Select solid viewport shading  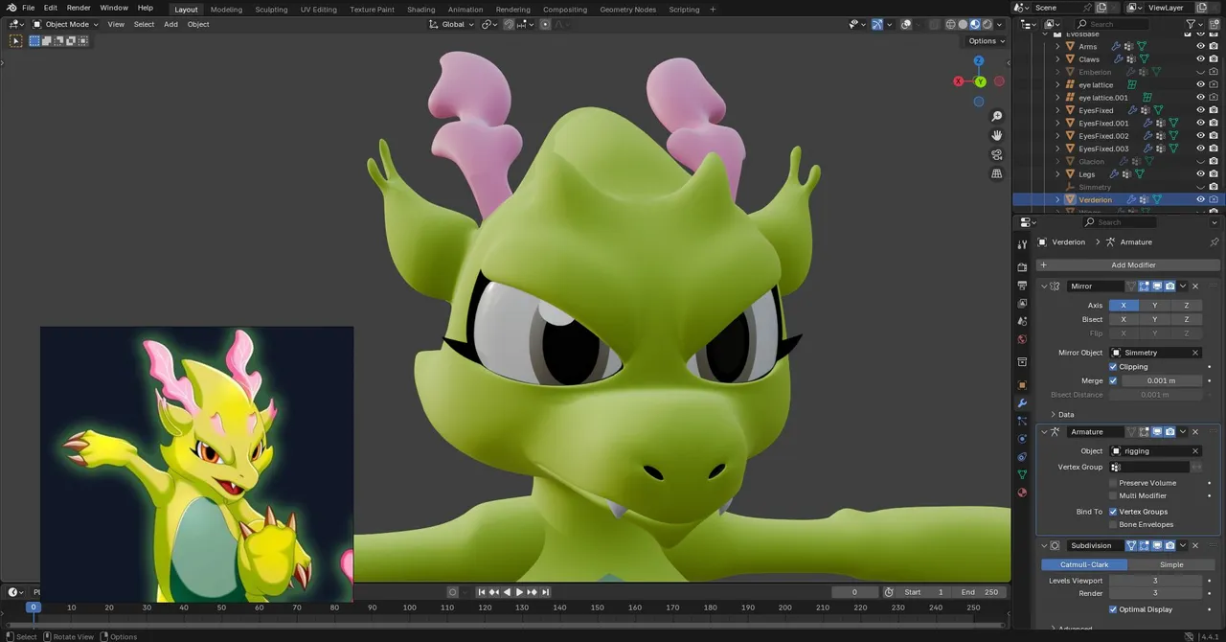click(963, 24)
